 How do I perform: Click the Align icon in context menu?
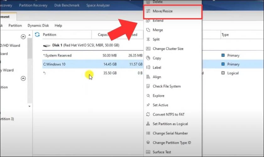coord(148,77)
